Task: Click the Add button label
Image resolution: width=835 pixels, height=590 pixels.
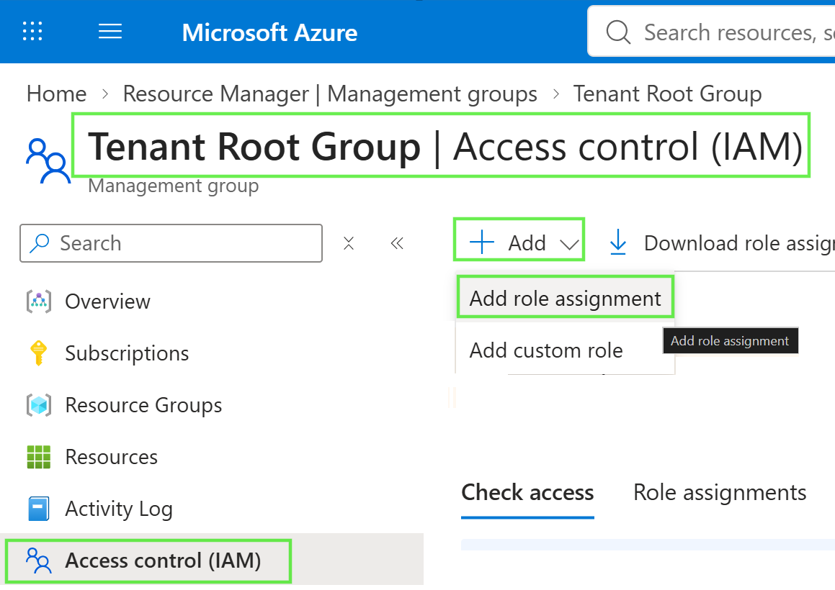Action: [x=527, y=243]
